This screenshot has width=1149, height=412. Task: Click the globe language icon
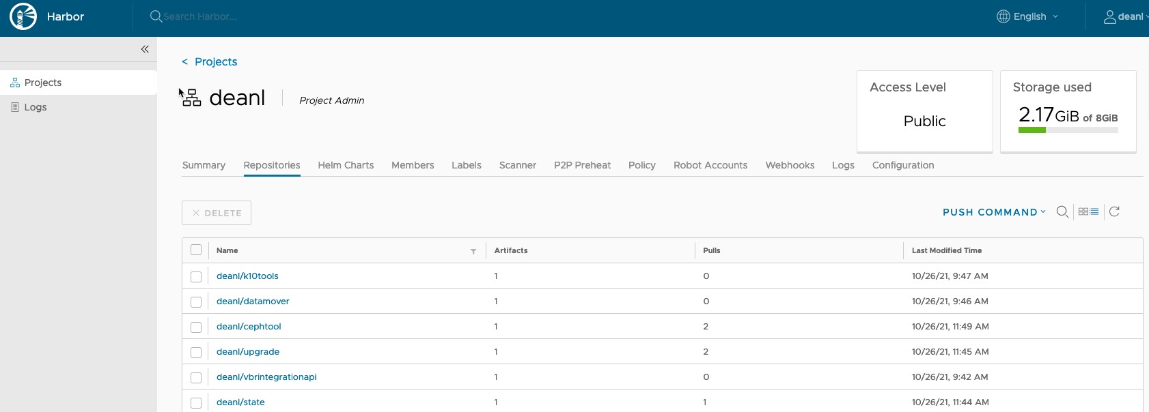[1003, 16]
